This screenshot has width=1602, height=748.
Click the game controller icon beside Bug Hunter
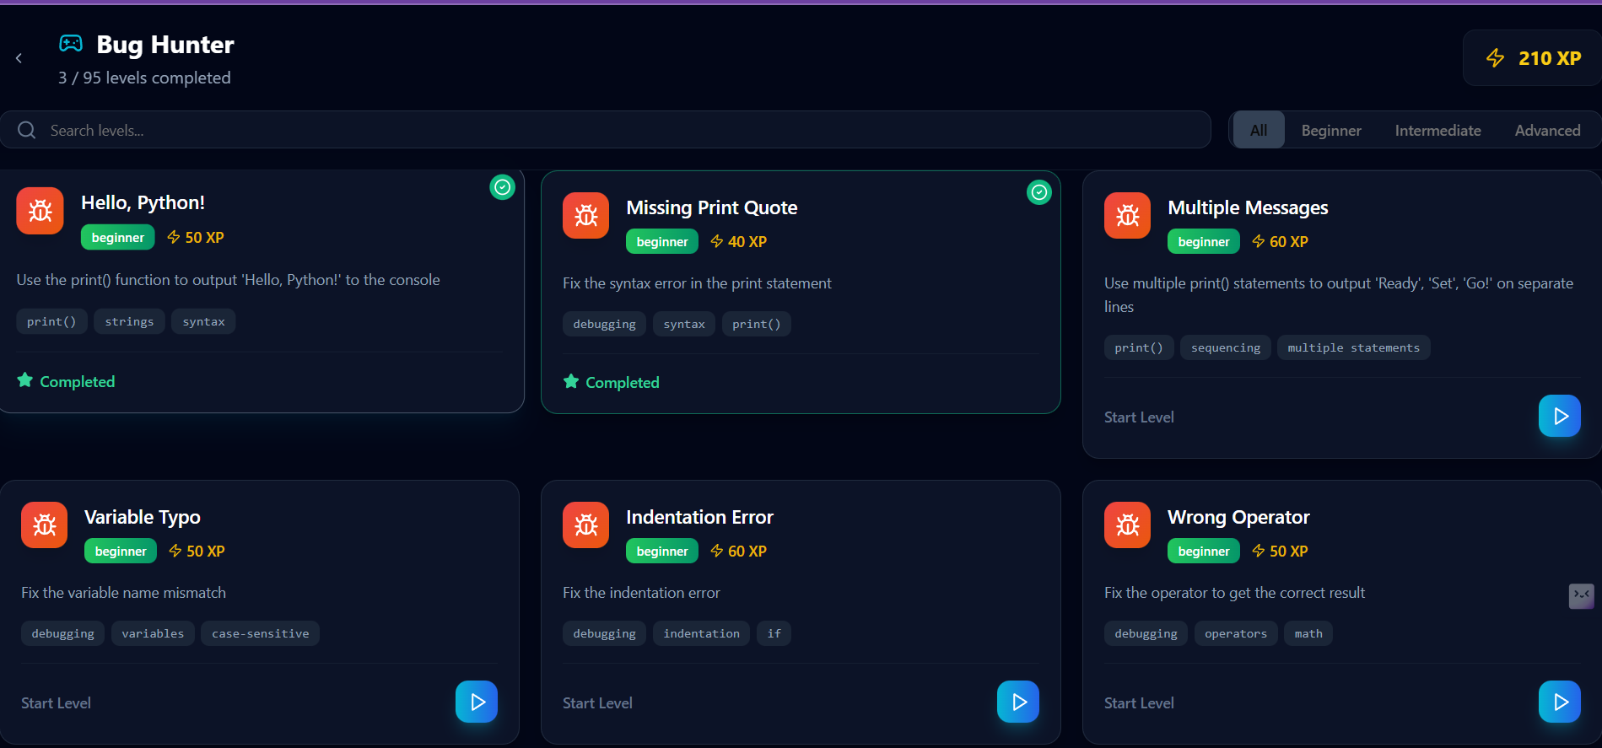[71, 43]
